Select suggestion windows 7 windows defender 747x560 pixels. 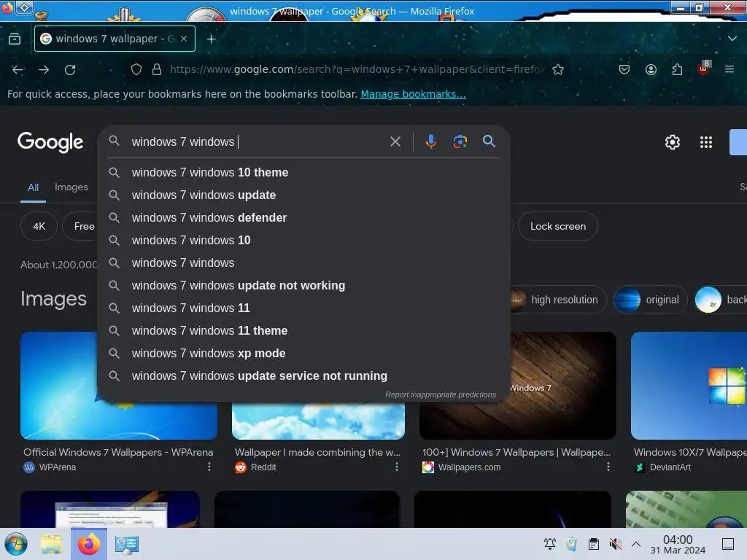click(303, 217)
